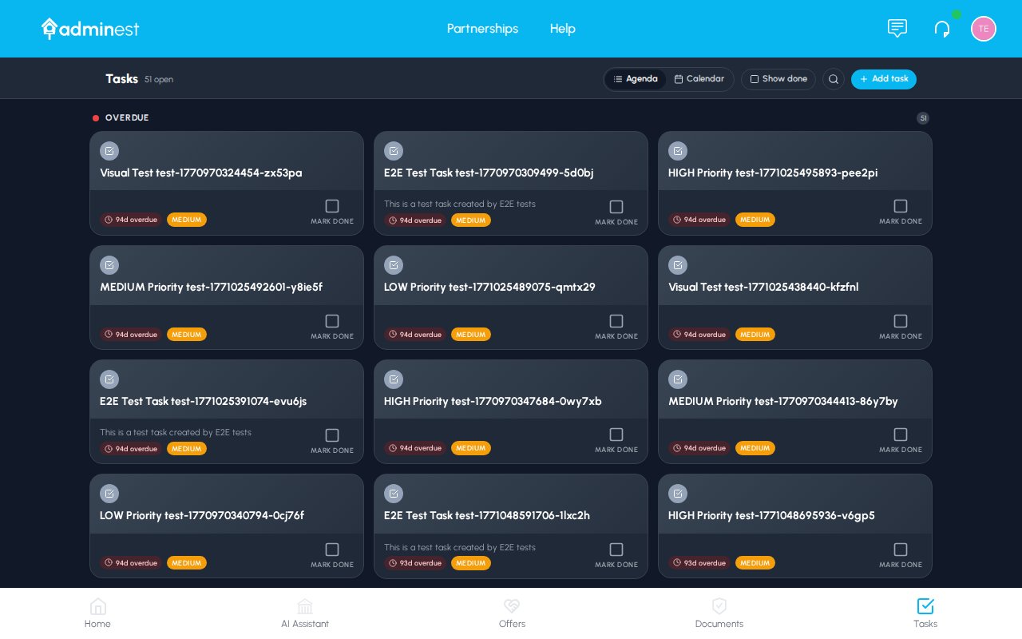Open the Partnerships menu
Screen dimensions: 1022x639
[482, 29]
